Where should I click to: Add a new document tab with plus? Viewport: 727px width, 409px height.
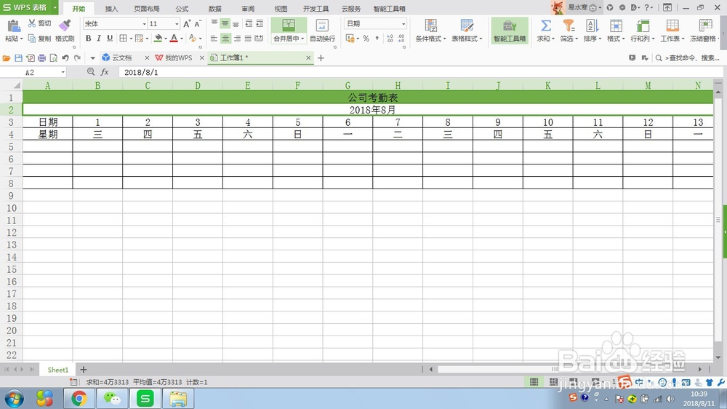[321, 58]
